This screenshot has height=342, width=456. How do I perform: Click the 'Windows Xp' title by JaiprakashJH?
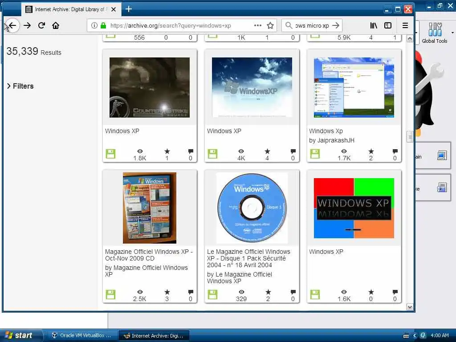coord(326,131)
